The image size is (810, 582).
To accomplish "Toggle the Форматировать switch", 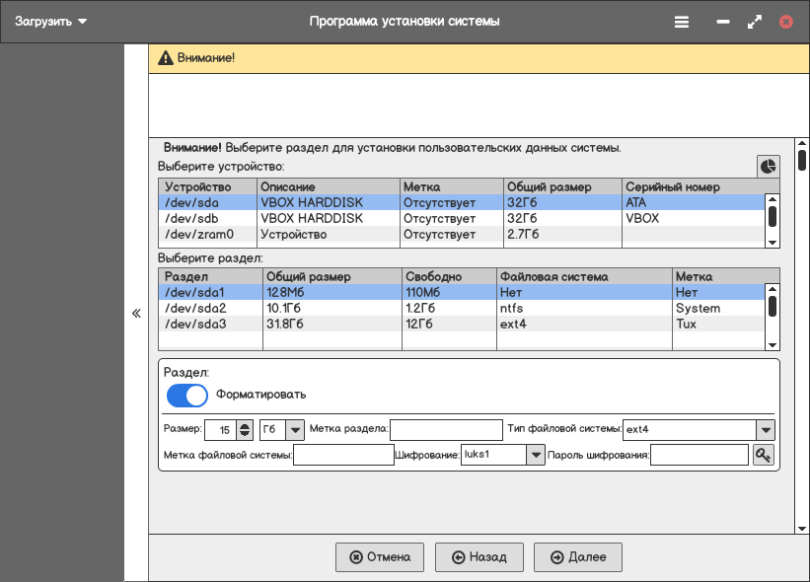I will [x=186, y=395].
